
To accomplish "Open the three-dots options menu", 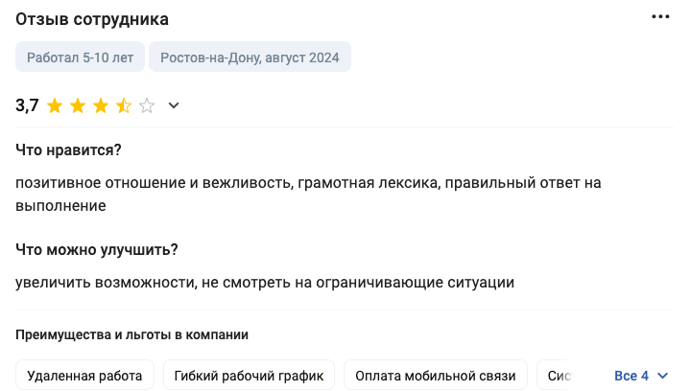I will click(x=660, y=17).
